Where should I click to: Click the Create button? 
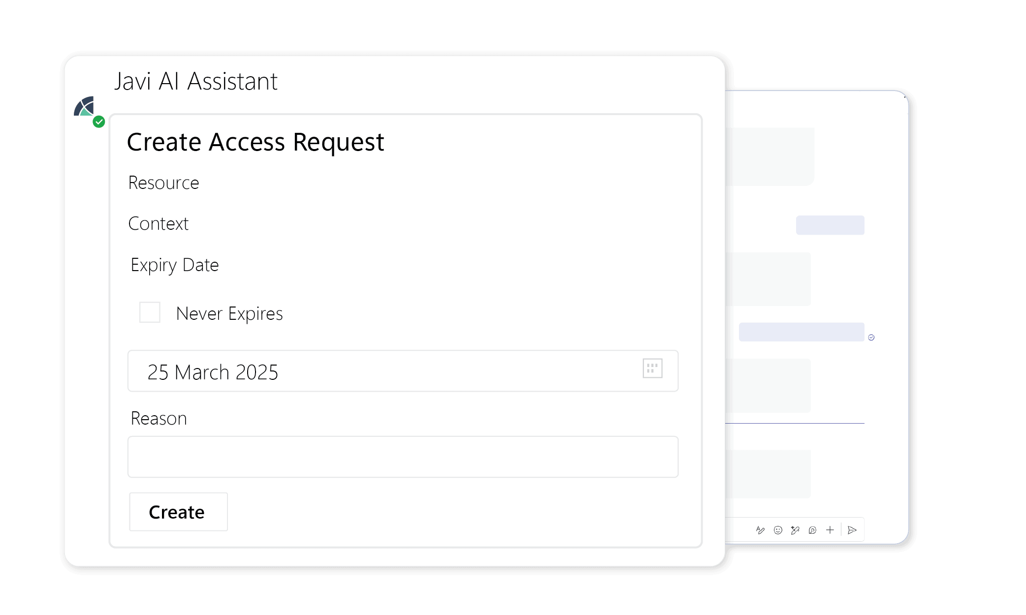pos(178,512)
